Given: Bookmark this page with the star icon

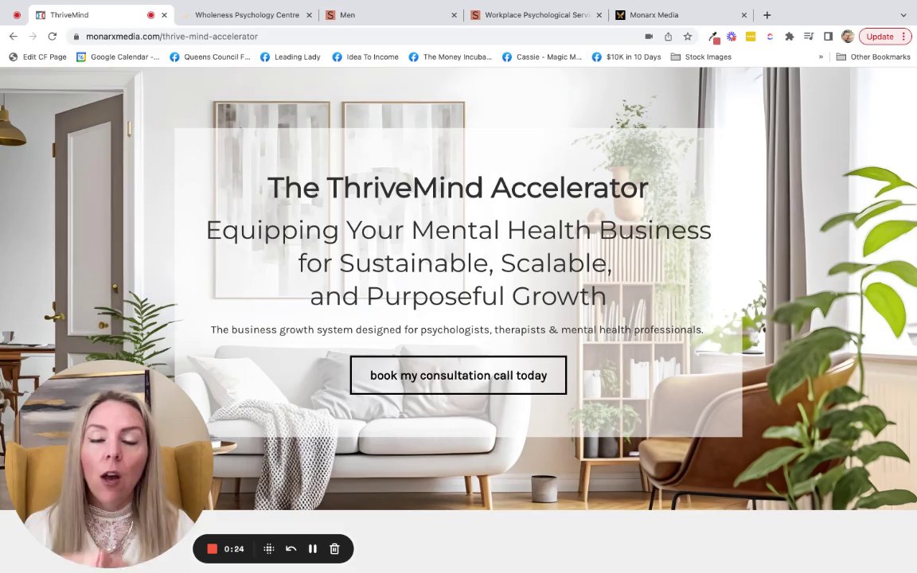Looking at the screenshot, I should [688, 37].
